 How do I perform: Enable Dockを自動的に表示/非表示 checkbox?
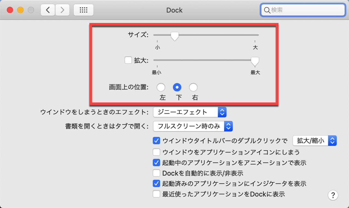[x=156, y=173]
